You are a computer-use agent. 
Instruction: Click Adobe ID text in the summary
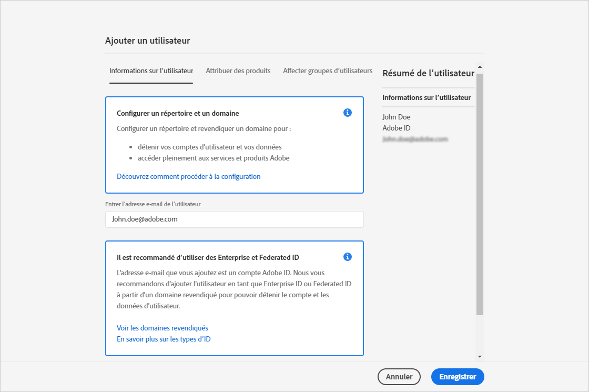(397, 128)
